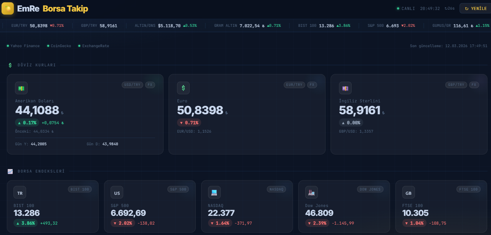491x235 pixels.
Task: Click the BIST 100 ticker item
Action: coord(319,26)
